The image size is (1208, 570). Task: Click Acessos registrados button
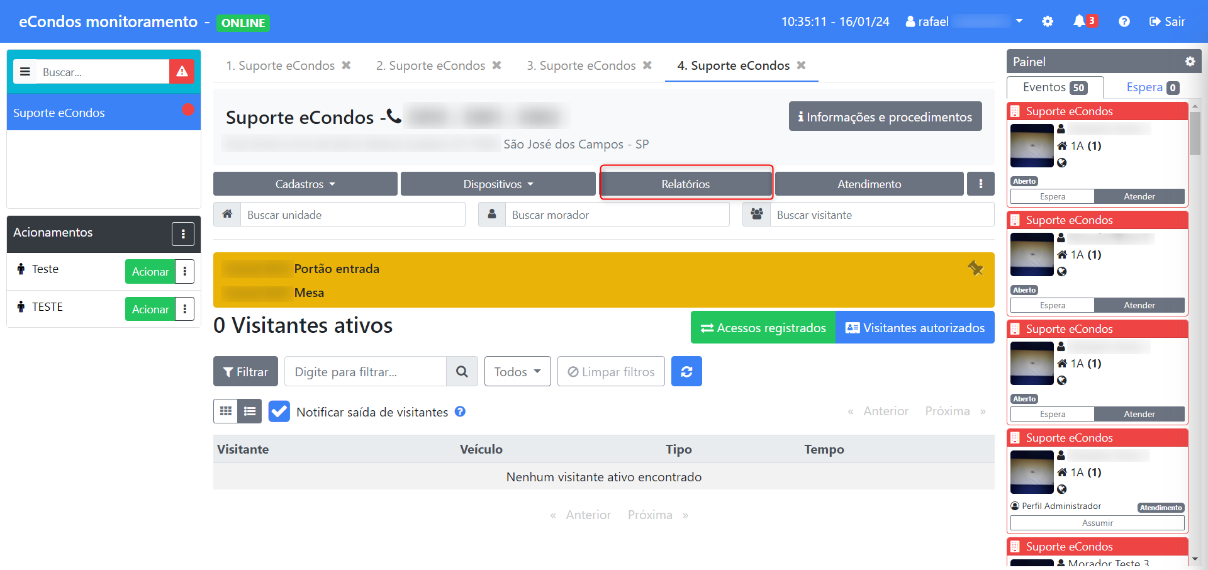[x=763, y=327]
